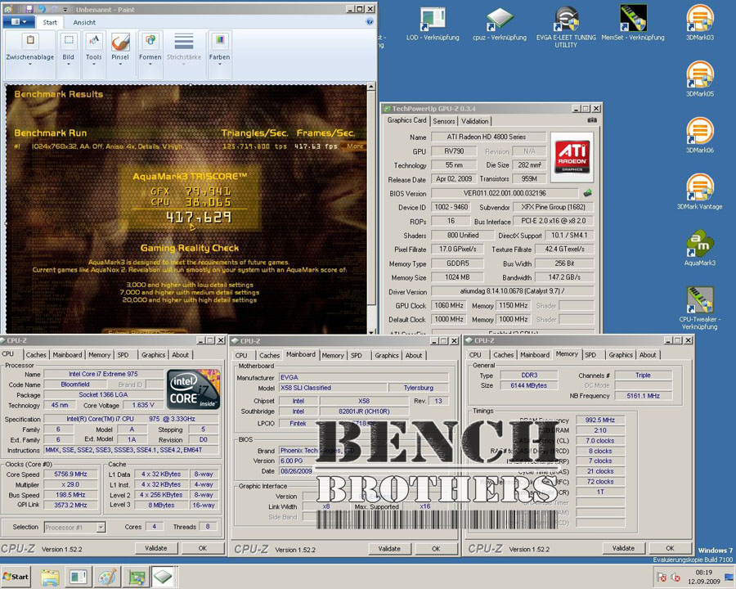Select the cpuz - Verknüpfung desktop icon
736x589 pixels.
[x=500, y=23]
